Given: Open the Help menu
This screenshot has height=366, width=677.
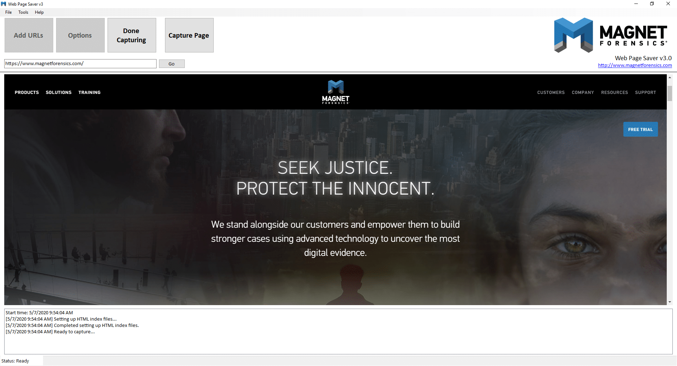Looking at the screenshot, I should tap(39, 12).
